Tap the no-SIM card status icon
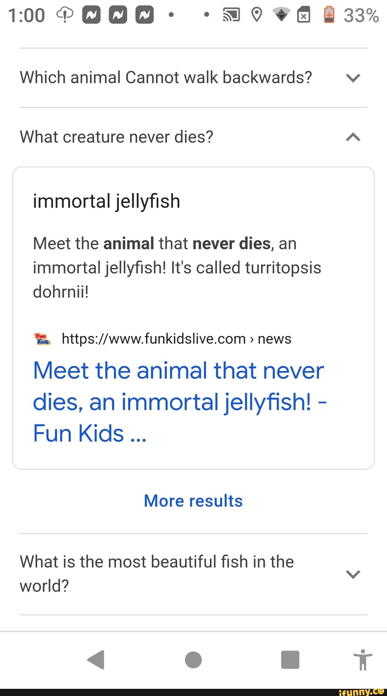The height and width of the screenshot is (696, 387). [x=304, y=15]
